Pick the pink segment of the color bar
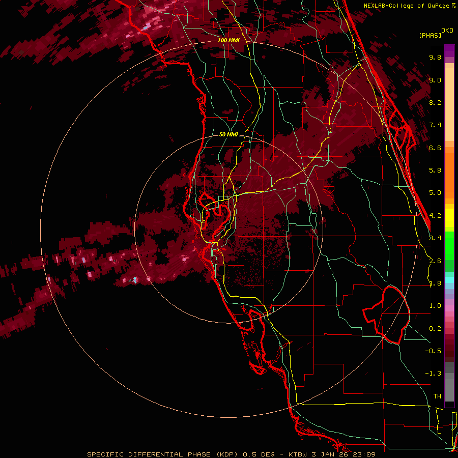Screen dimensions: 458x458 pyautogui.click(x=449, y=308)
